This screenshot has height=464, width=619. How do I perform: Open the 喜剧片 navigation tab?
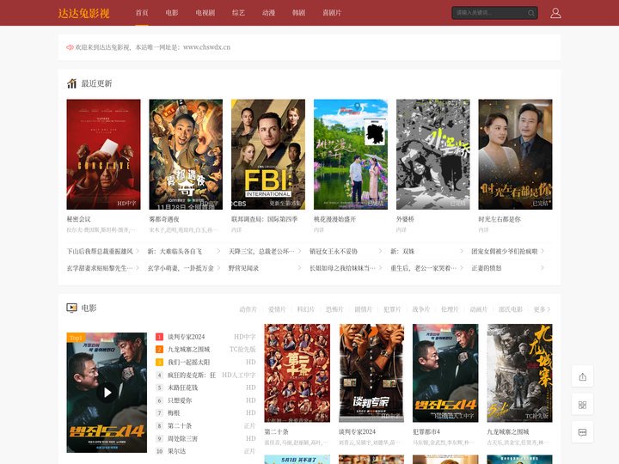(x=332, y=13)
